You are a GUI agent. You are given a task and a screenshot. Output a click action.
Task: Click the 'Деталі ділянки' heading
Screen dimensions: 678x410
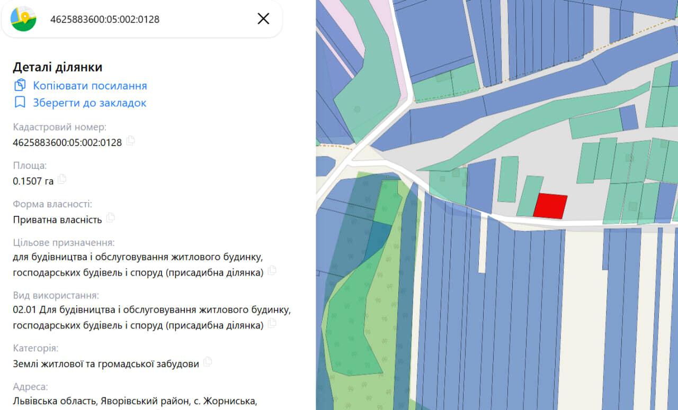tap(58, 67)
